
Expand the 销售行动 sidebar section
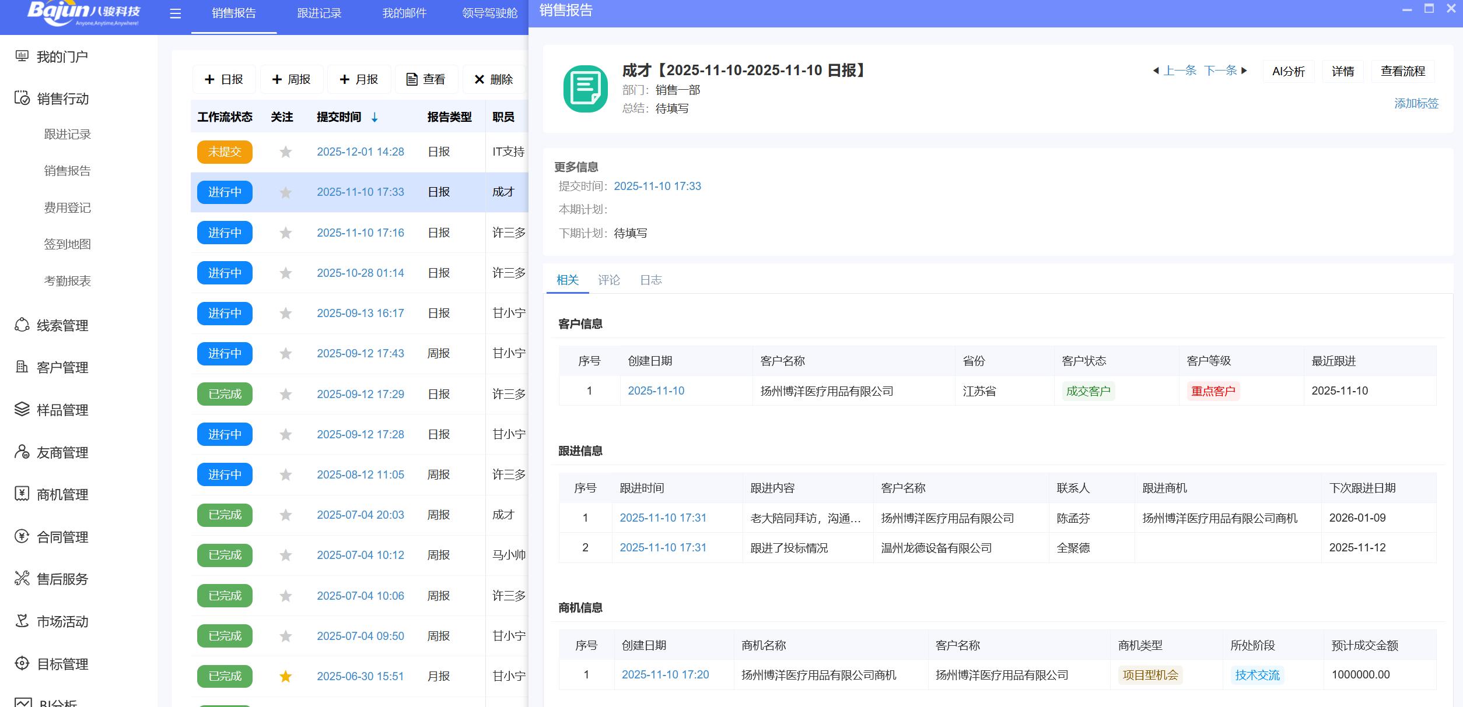point(62,99)
